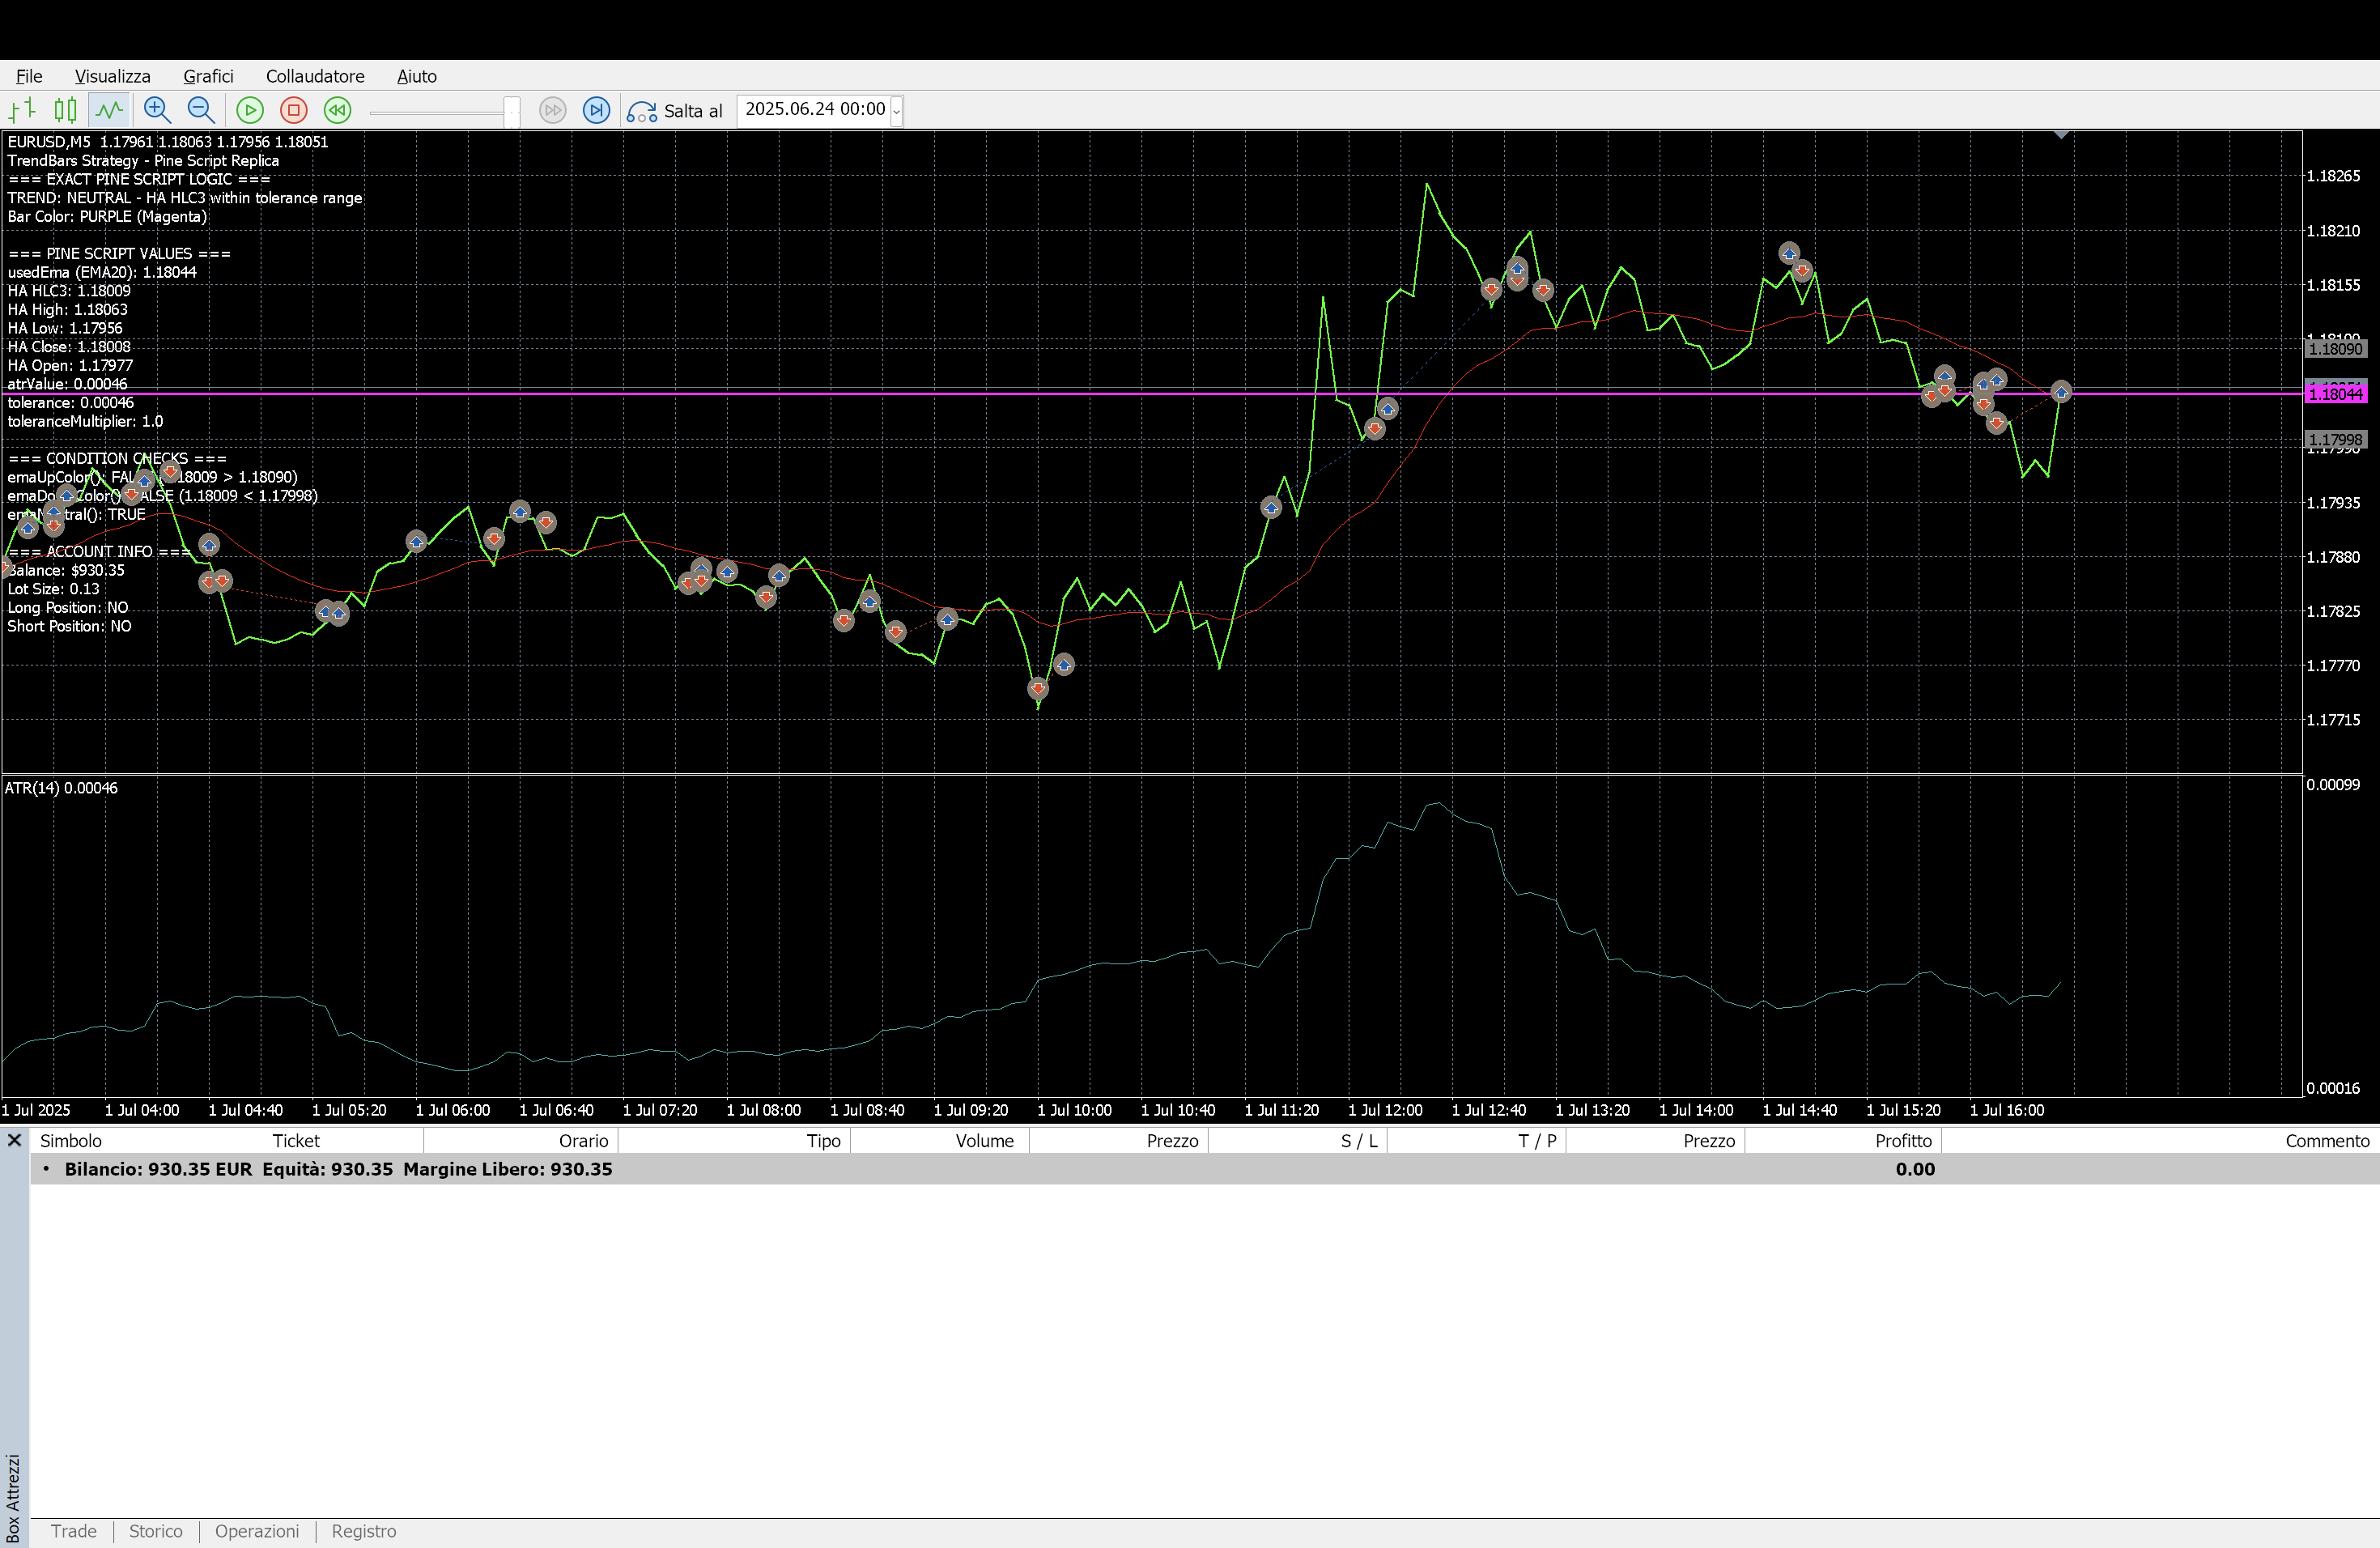
Task: Click the green rewind button
Action: pos(338,110)
